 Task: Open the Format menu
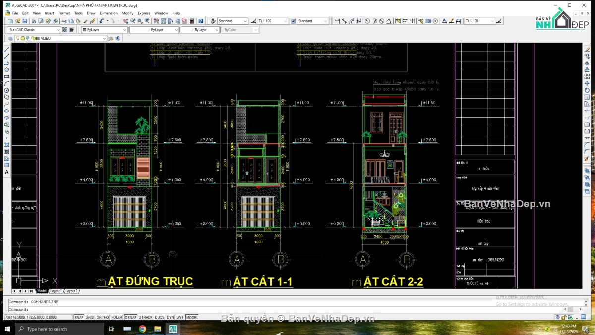[x=64, y=13]
